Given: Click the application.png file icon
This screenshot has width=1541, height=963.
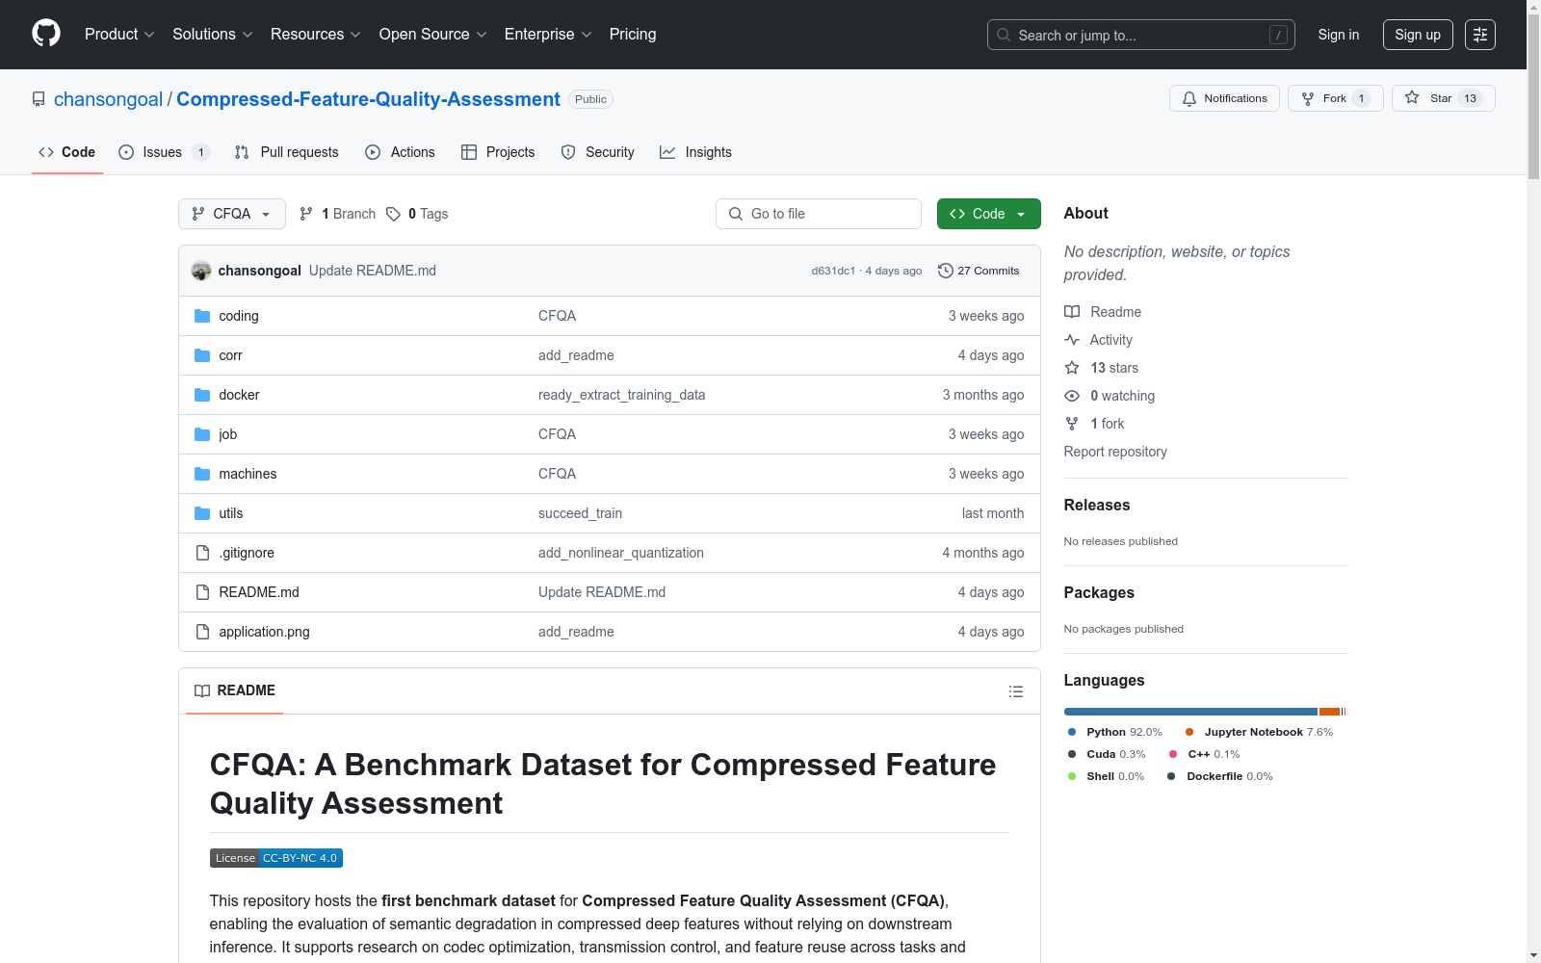Looking at the screenshot, I should point(202,632).
